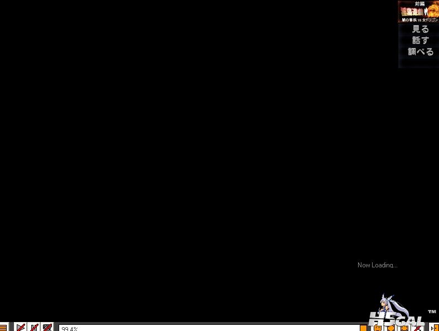This screenshot has height=331, width=439.
Task: Toggle the crossed-out pause bars icon
Action: [34, 328]
